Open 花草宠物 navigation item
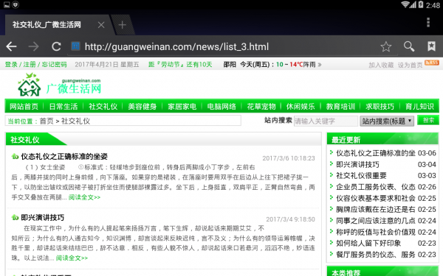 click(x=261, y=107)
